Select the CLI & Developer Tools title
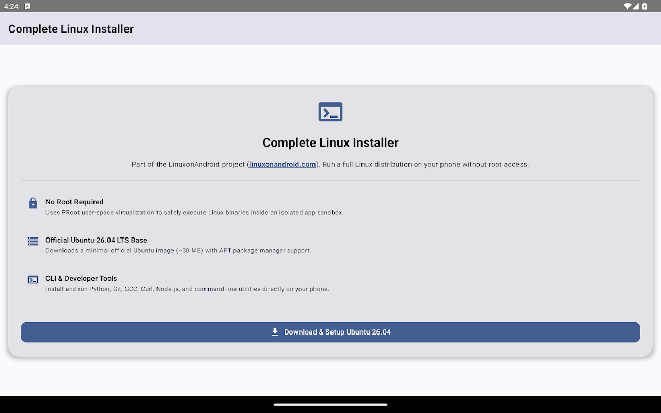The height and width of the screenshot is (413, 661). [81, 278]
